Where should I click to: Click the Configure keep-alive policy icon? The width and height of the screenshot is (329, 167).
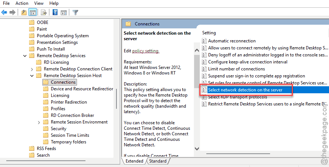tap(204, 62)
